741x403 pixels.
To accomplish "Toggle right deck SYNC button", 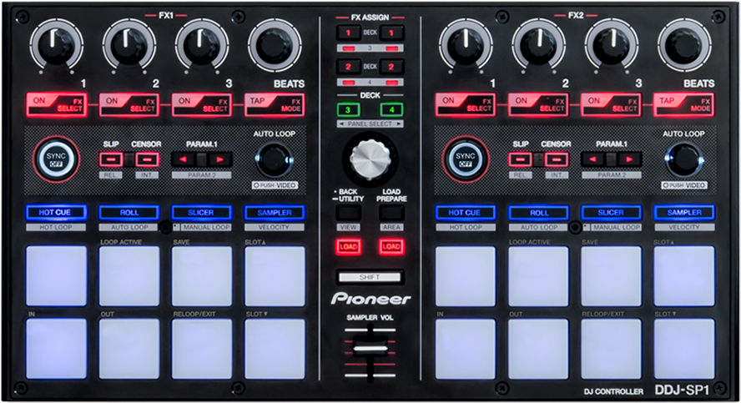I will click(466, 159).
